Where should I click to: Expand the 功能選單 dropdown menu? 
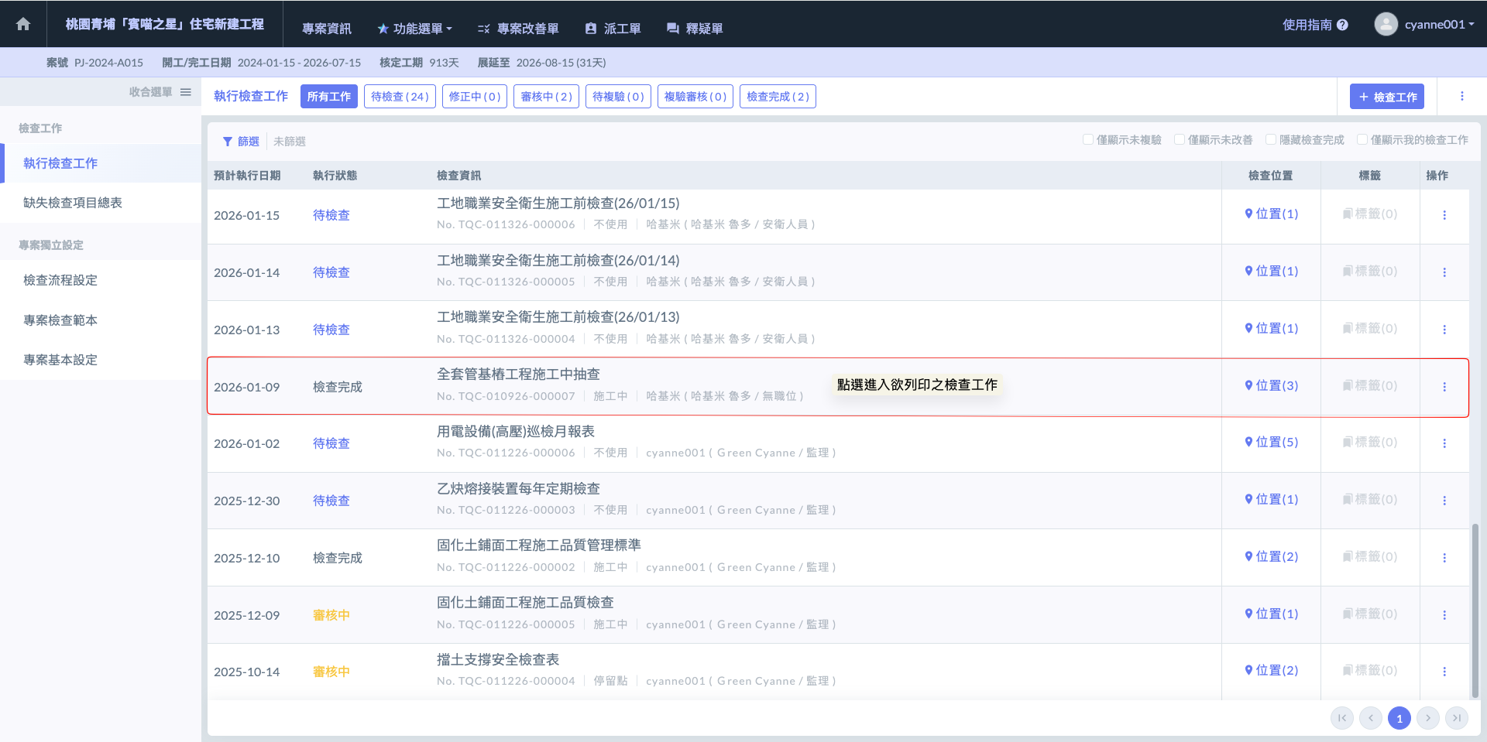[x=414, y=29]
